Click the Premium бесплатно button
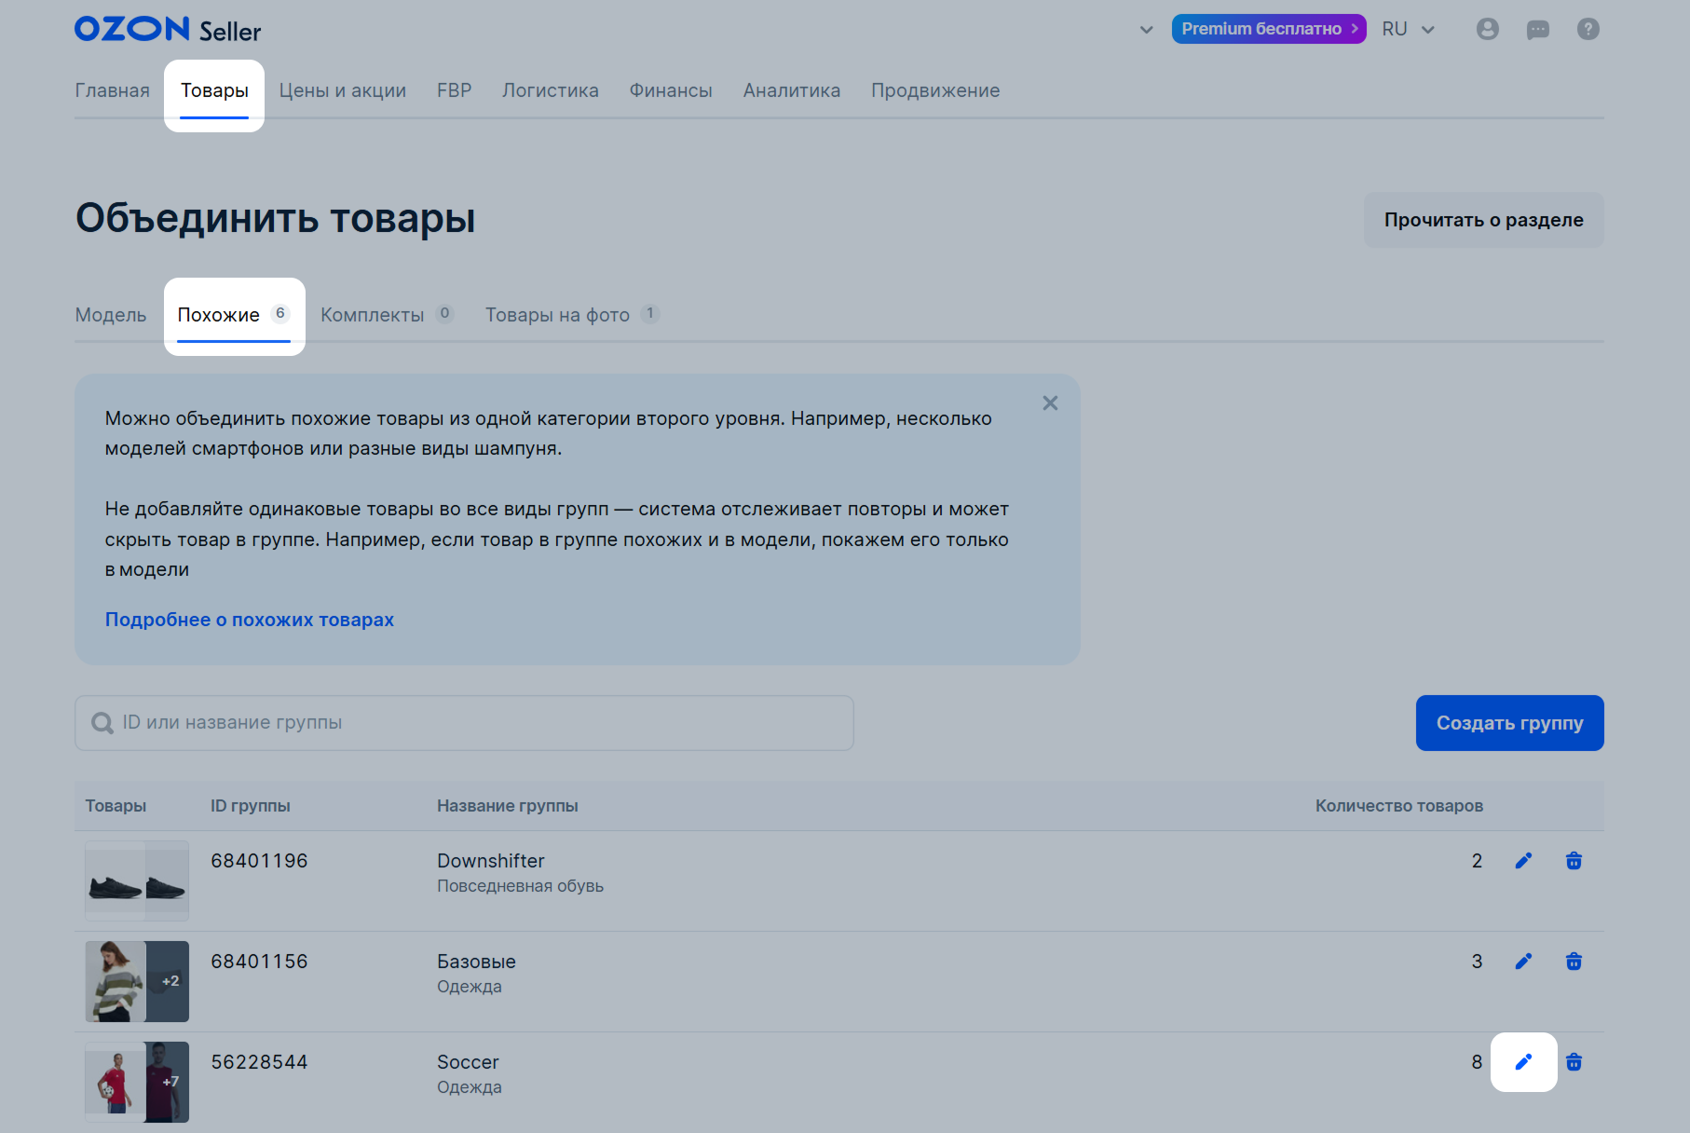This screenshot has height=1133, width=1690. (1269, 29)
